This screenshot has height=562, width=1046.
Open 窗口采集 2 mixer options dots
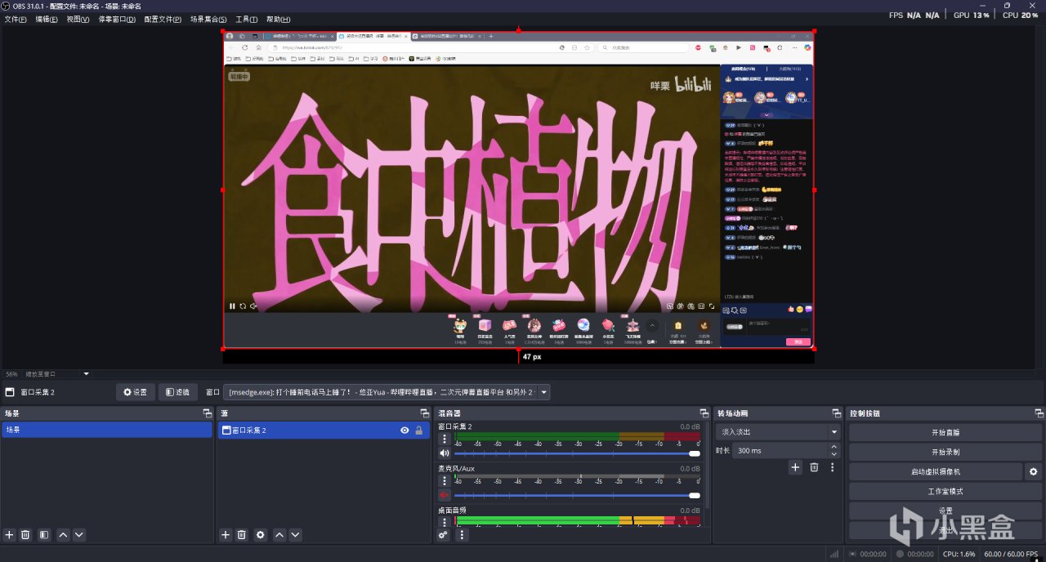point(445,439)
